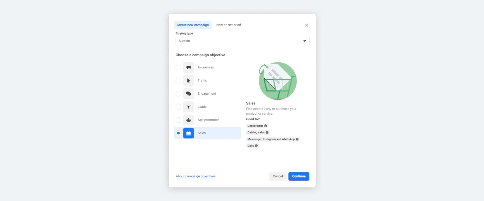Image resolution: width=484 pixels, height=201 pixels.
Task: Close the campaign dialog with X
Action: pos(306,25)
